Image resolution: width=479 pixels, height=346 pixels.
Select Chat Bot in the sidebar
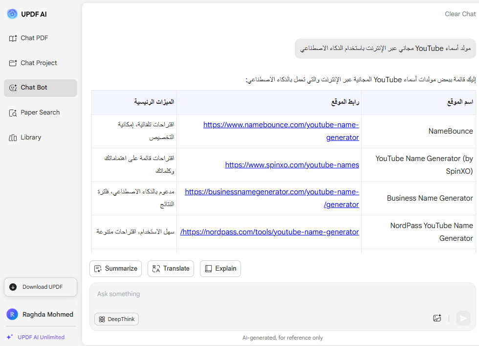(x=40, y=88)
